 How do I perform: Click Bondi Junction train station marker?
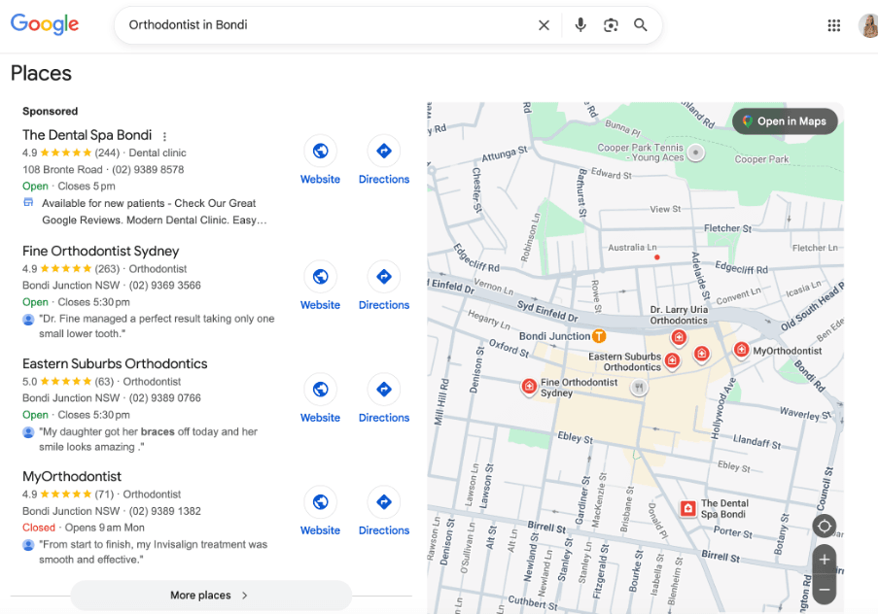tap(599, 336)
